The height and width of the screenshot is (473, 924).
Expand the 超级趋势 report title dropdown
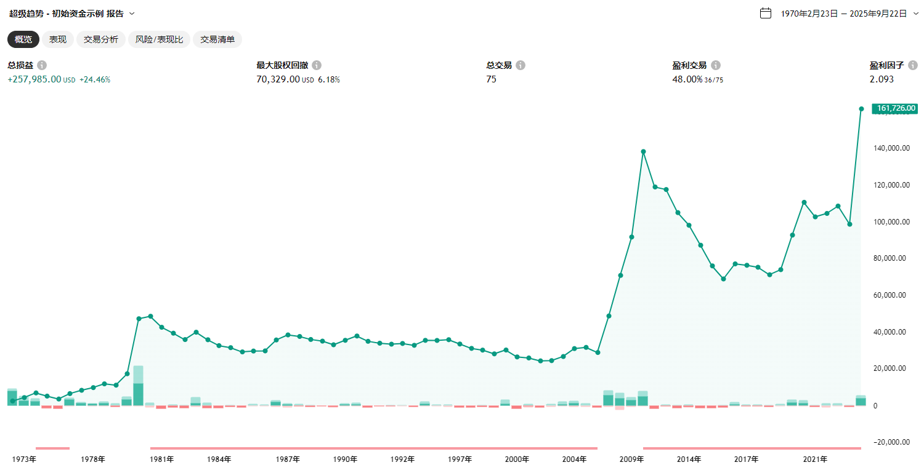132,14
